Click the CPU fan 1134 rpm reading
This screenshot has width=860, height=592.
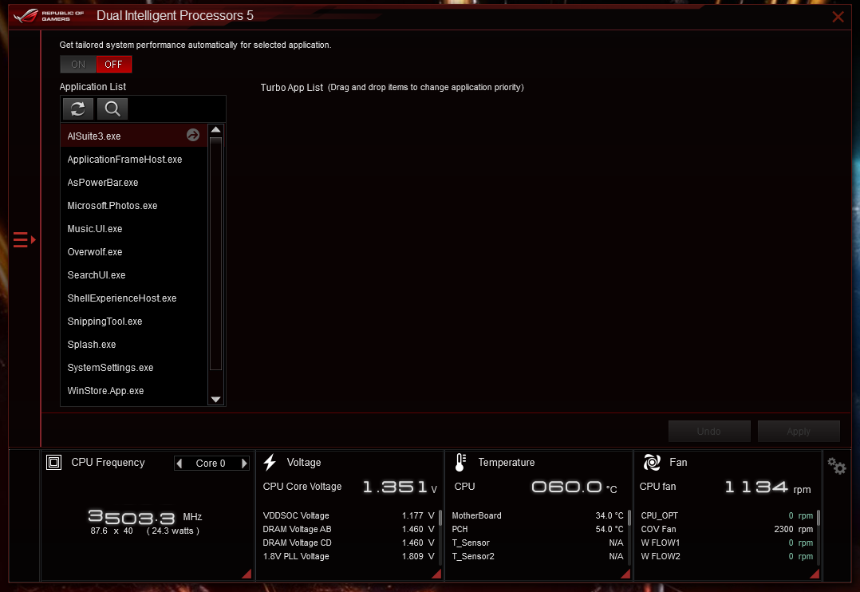pyautogui.click(x=767, y=487)
